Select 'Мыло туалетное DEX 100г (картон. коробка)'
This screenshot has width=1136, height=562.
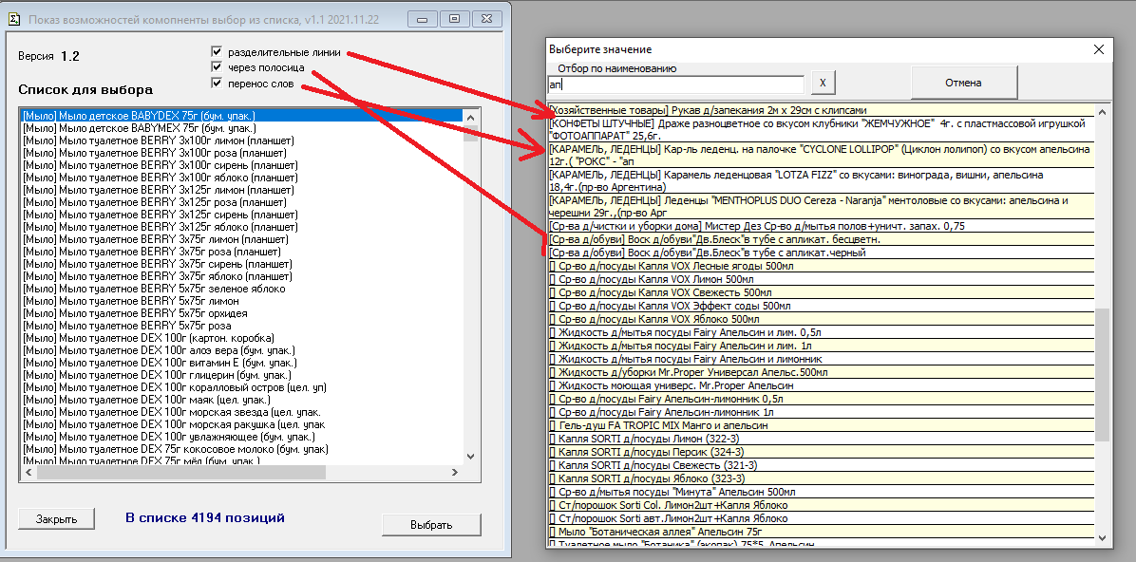tap(242, 338)
